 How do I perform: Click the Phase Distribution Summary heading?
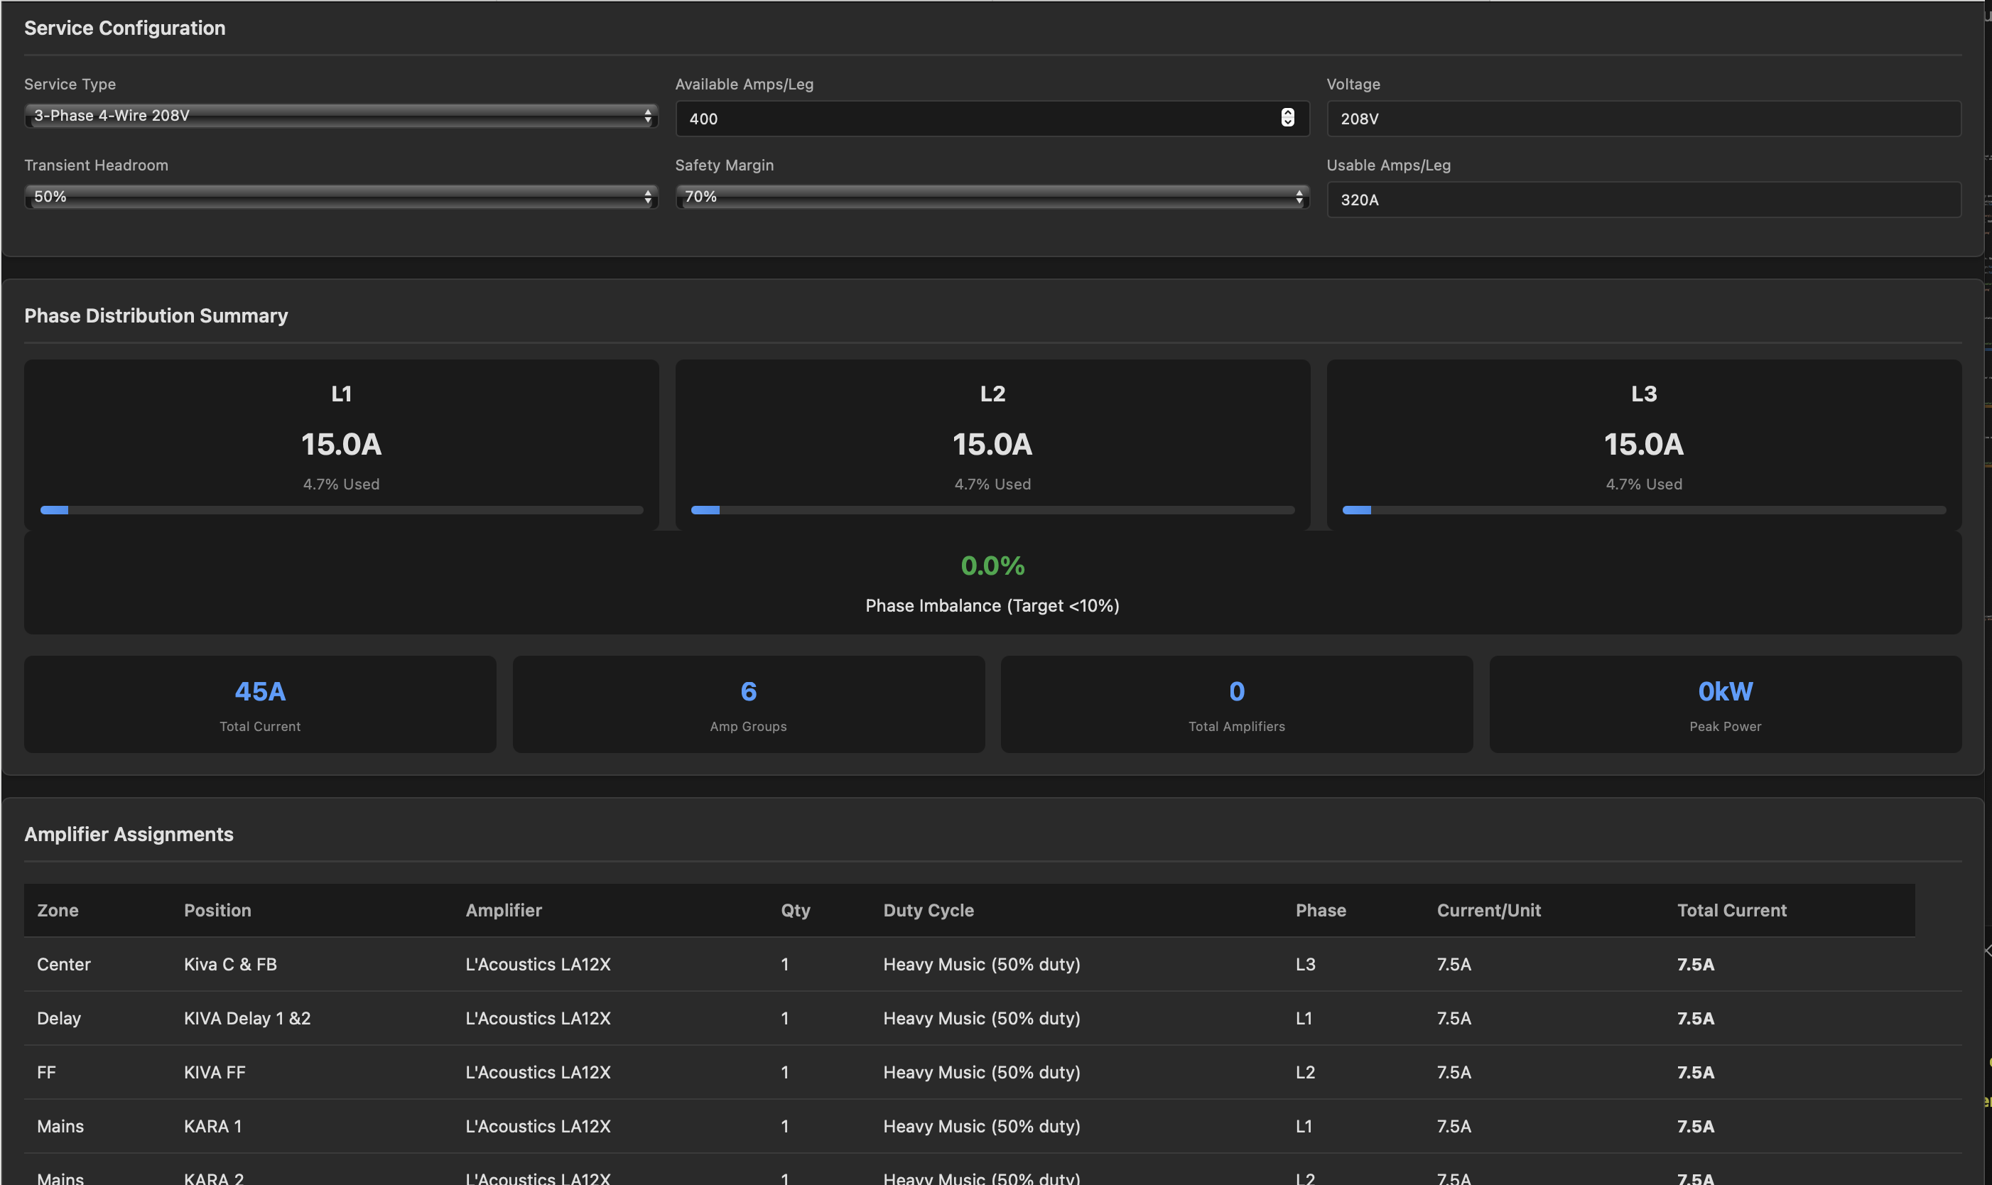pos(156,315)
